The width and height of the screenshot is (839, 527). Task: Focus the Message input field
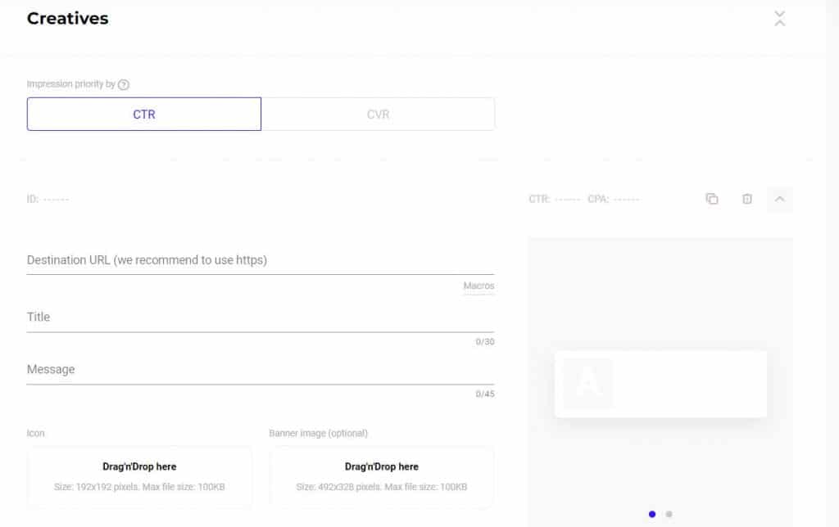pos(260,370)
